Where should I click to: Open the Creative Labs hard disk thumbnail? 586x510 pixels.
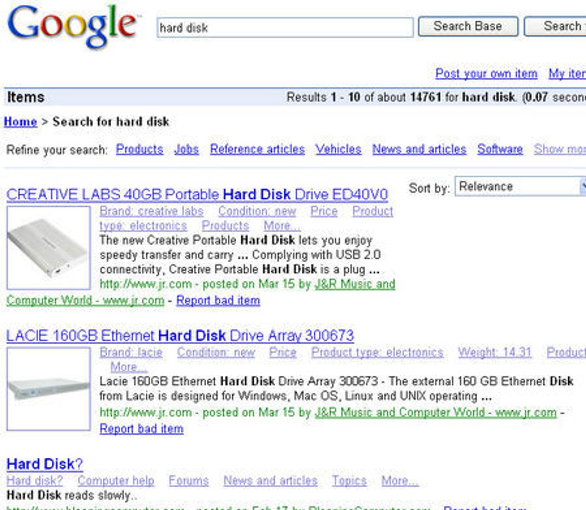click(49, 248)
